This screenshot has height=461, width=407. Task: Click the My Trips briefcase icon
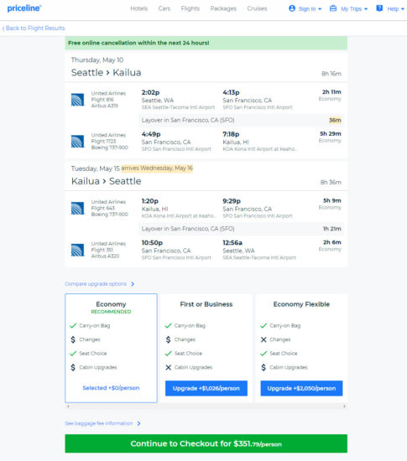pos(333,8)
